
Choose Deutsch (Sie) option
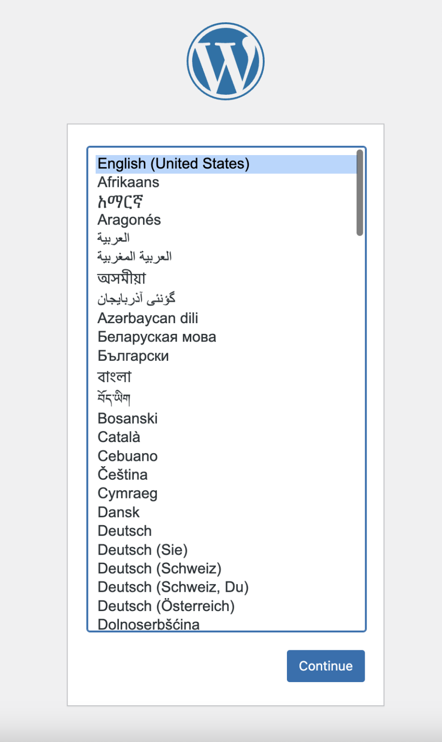[143, 550]
